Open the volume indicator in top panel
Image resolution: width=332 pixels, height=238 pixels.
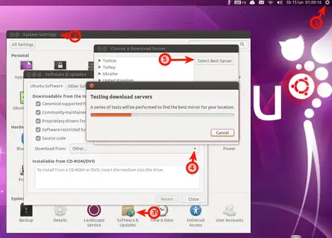280,2
